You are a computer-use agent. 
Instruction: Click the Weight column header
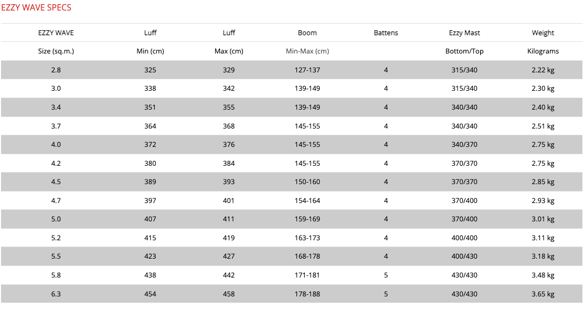click(x=543, y=33)
